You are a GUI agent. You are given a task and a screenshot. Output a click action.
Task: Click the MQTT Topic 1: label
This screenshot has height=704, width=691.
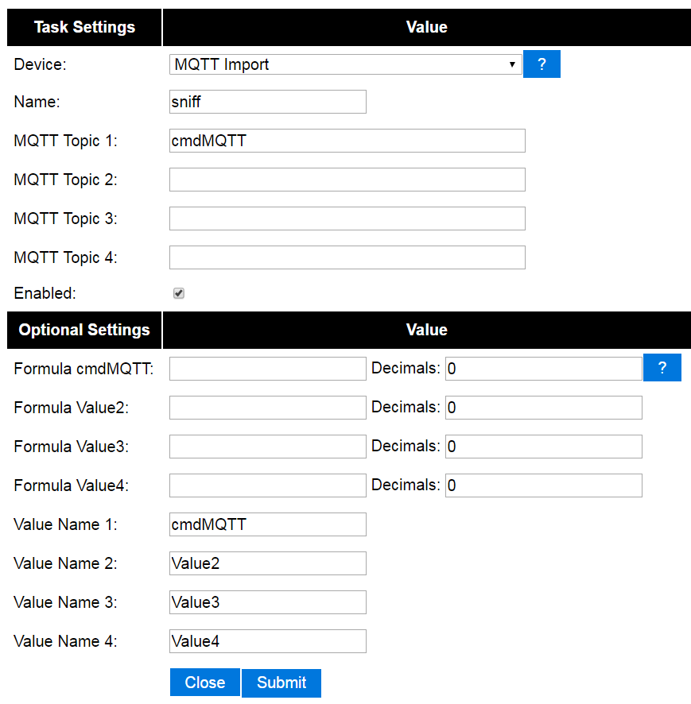pos(65,141)
